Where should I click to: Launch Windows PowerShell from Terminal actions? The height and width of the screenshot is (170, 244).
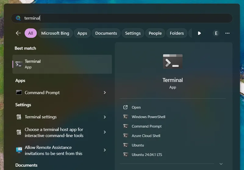[x=148, y=117]
